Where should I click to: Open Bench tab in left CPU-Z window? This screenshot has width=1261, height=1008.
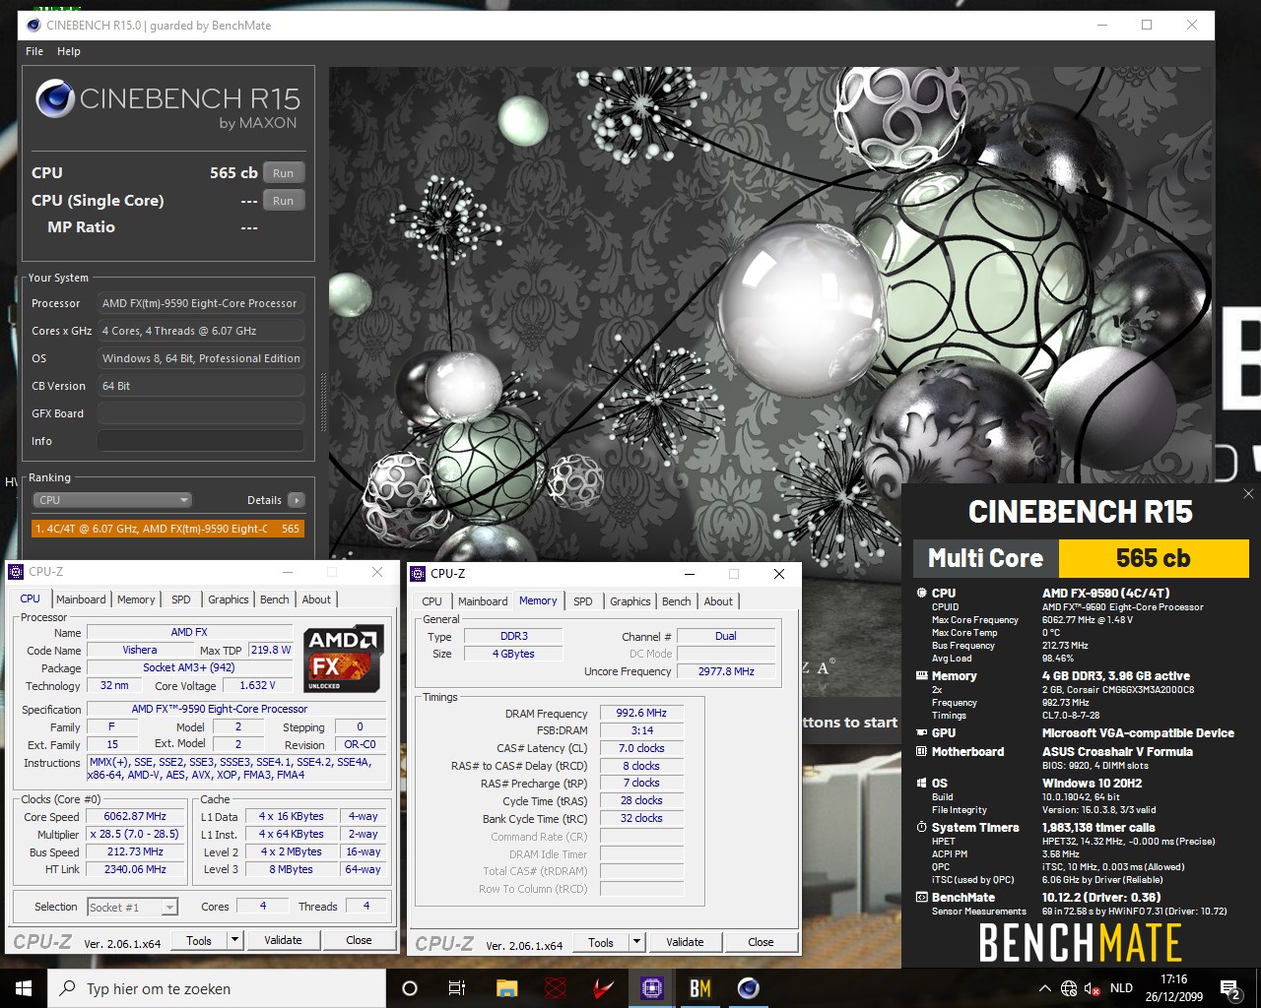pos(275,599)
